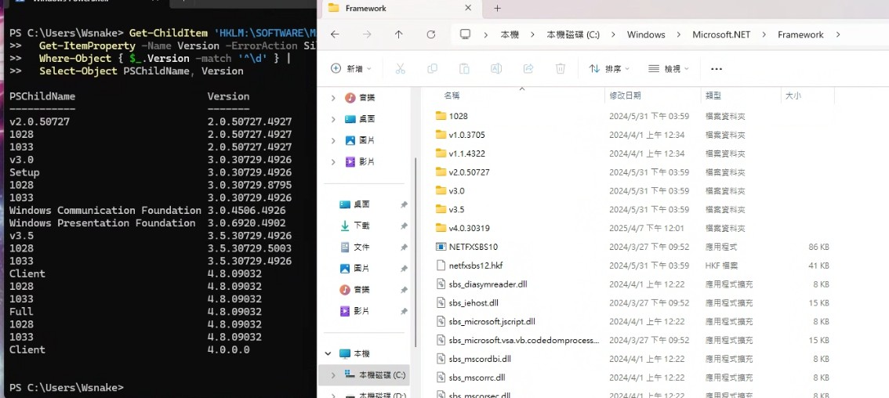
Task: Expand the 音樂 tree node arrow
Action: tap(333, 97)
